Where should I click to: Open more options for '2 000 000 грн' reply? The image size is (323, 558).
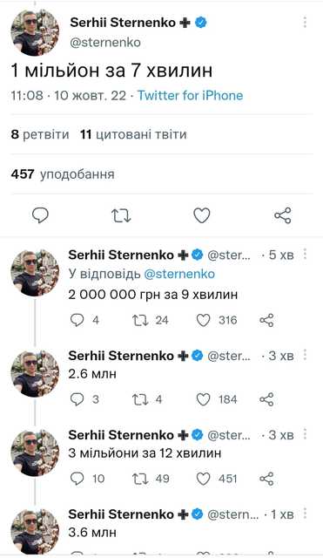(x=305, y=255)
